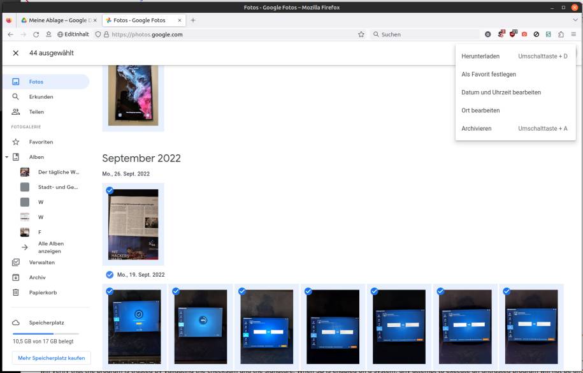Select Archivieren in the context menu

tap(477, 129)
